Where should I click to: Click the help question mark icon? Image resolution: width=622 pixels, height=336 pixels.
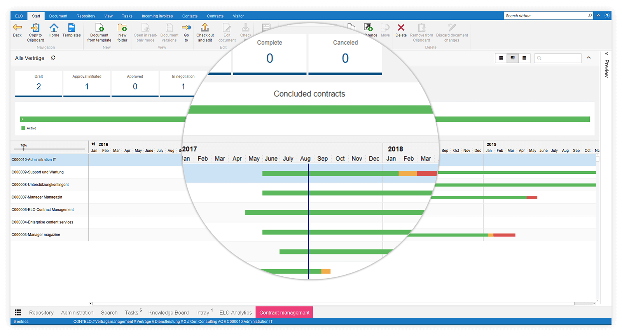pyautogui.click(x=607, y=16)
